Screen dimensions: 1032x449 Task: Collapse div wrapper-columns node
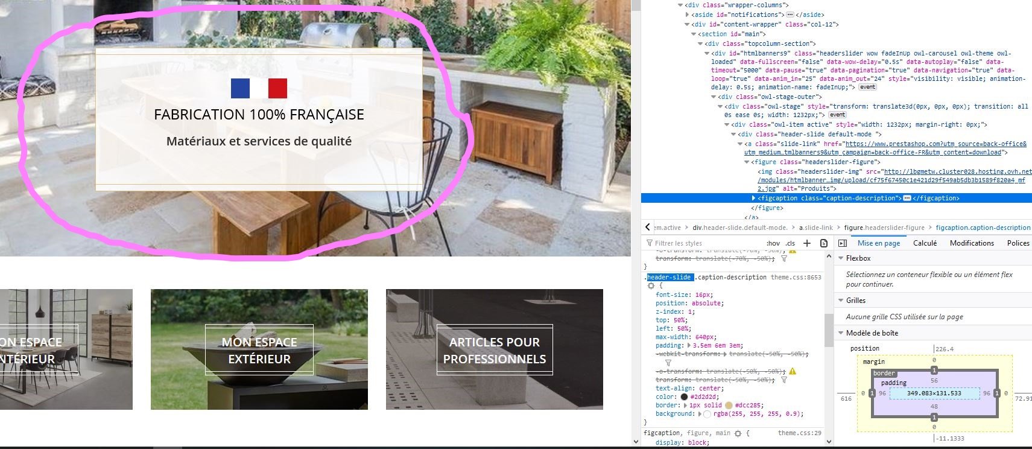tap(680, 5)
